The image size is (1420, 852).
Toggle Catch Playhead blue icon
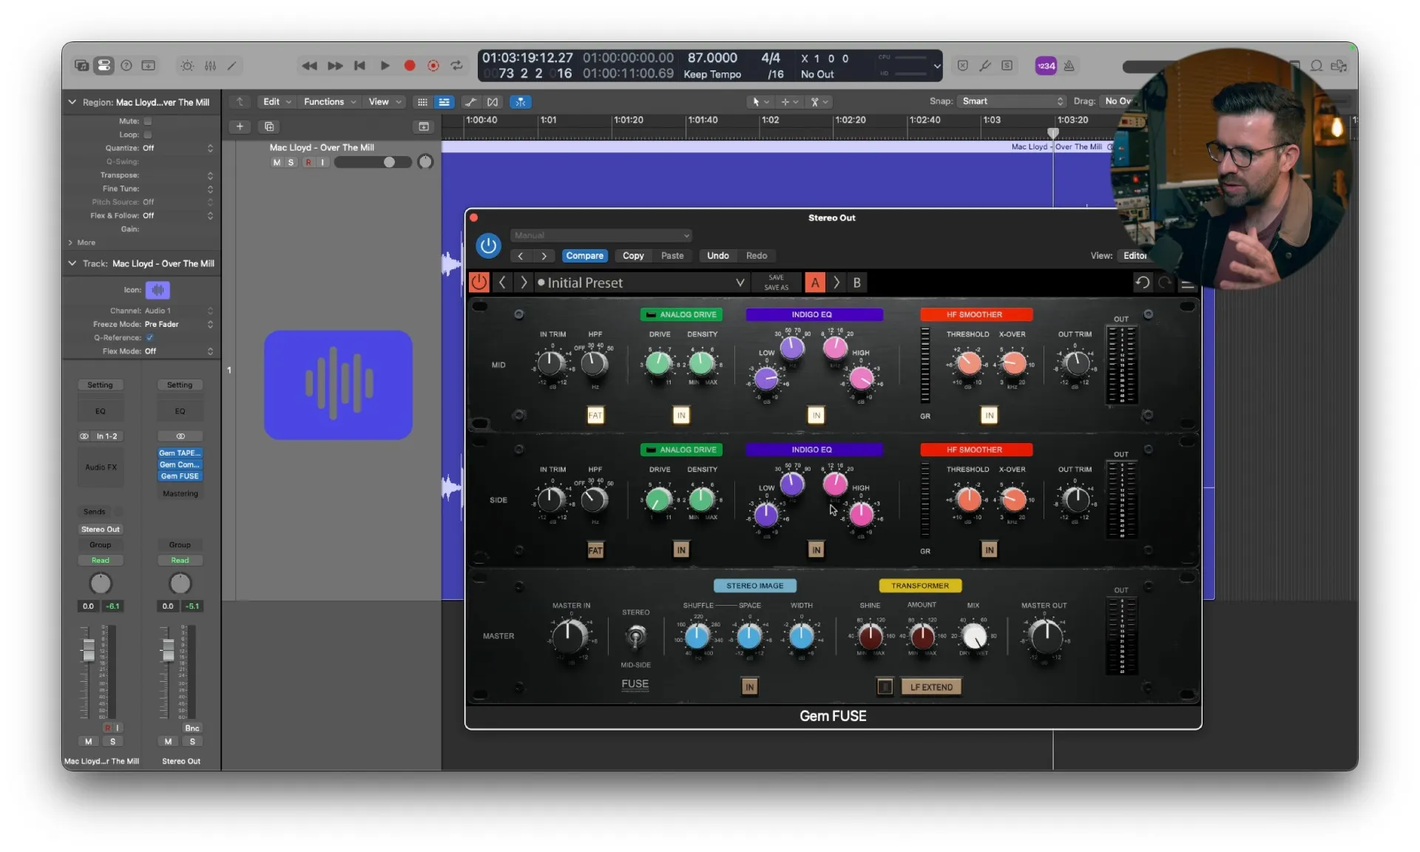[521, 102]
